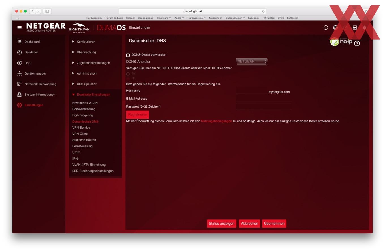Image resolution: width=385 pixels, height=251 pixels.
Task: Collapse Erweiterte Einstellungen section
Action: 91,95
